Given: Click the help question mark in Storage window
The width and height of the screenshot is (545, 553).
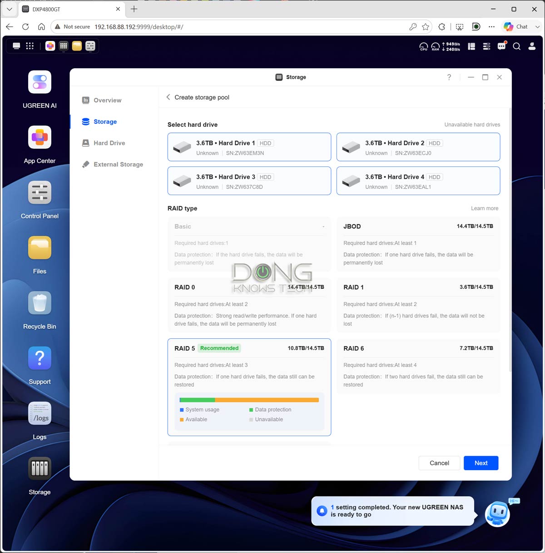Looking at the screenshot, I should point(449,77).
